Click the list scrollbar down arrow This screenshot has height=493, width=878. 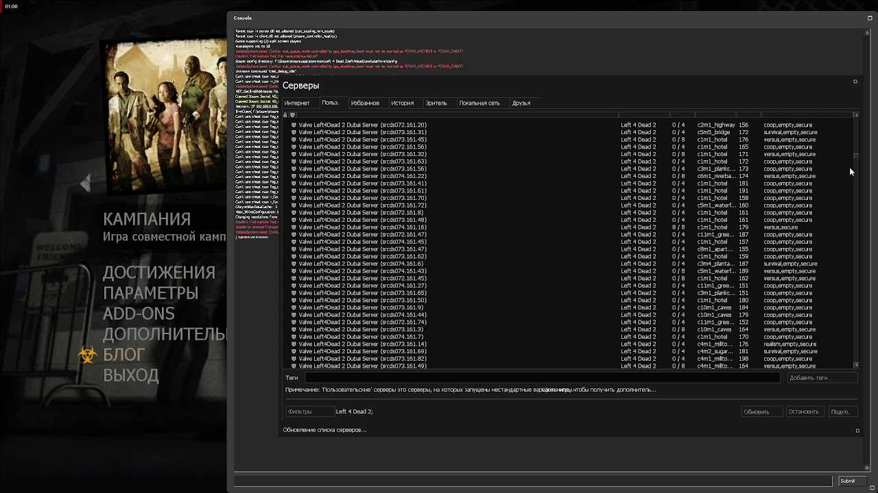pyautogui.click(x=856, y=366)
